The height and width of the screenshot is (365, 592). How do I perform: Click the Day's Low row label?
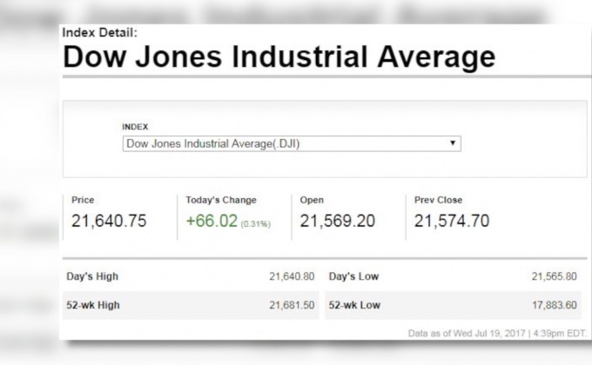pos(353,276)
